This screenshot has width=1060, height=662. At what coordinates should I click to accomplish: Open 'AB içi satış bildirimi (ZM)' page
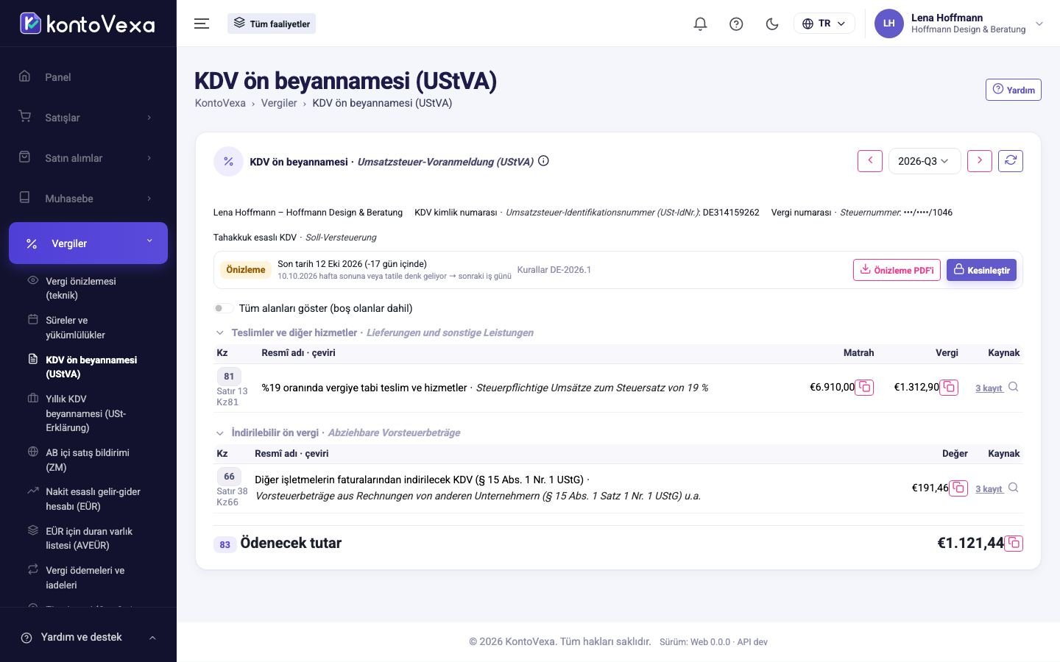(x=88, y=460)
